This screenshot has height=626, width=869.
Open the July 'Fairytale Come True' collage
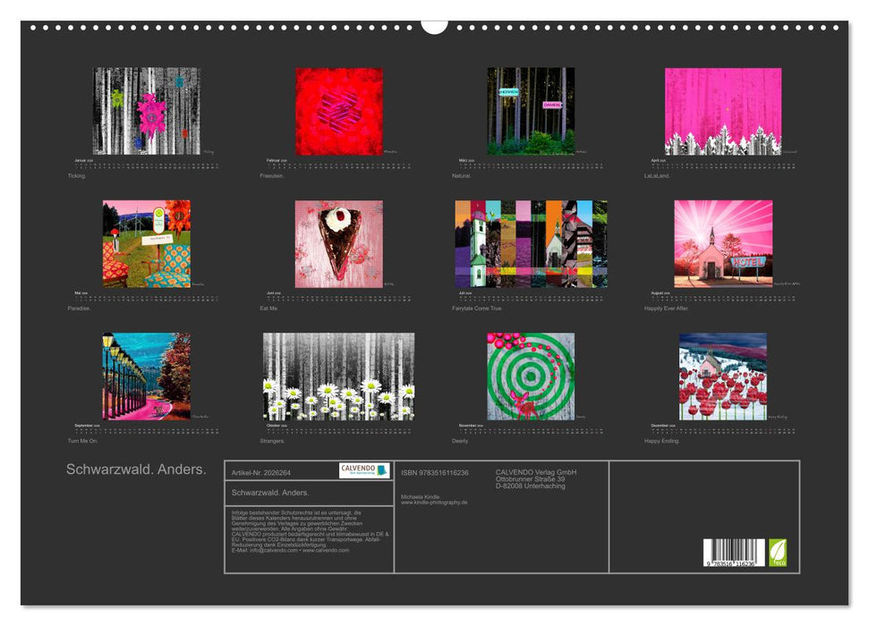coord(531,243)
